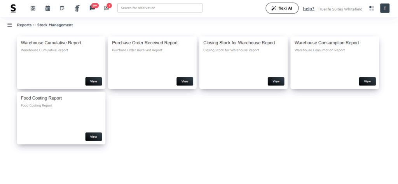Open the calendar icon in the header
Image resolution: width=398 pixels, height=184 pixels.
tap(48, 8)
